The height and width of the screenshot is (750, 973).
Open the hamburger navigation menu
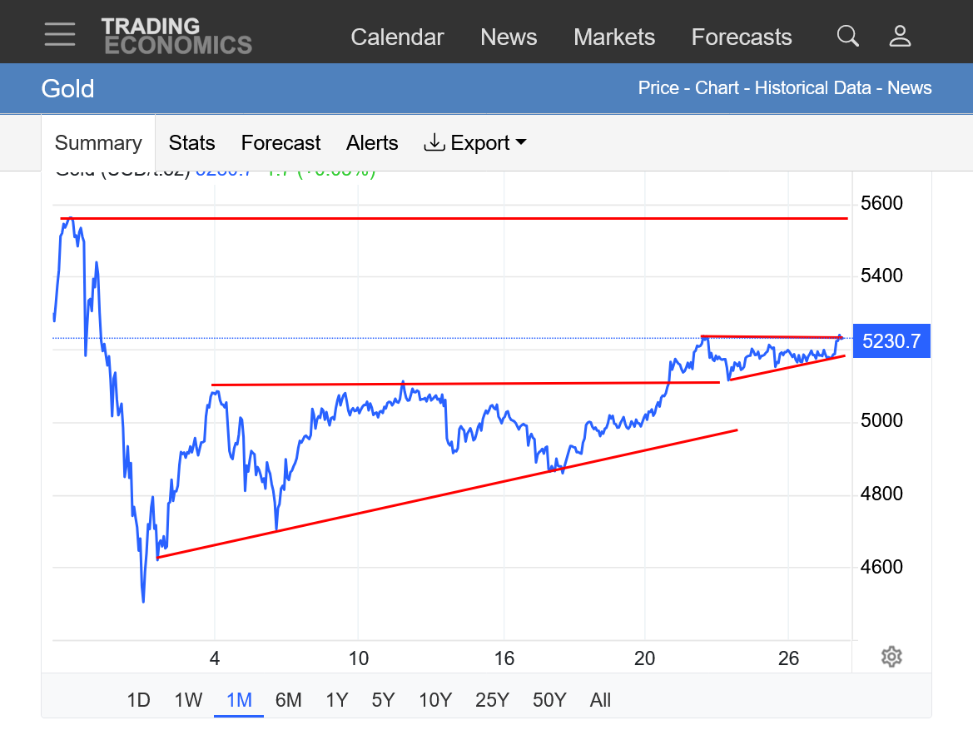coord(59,35)
